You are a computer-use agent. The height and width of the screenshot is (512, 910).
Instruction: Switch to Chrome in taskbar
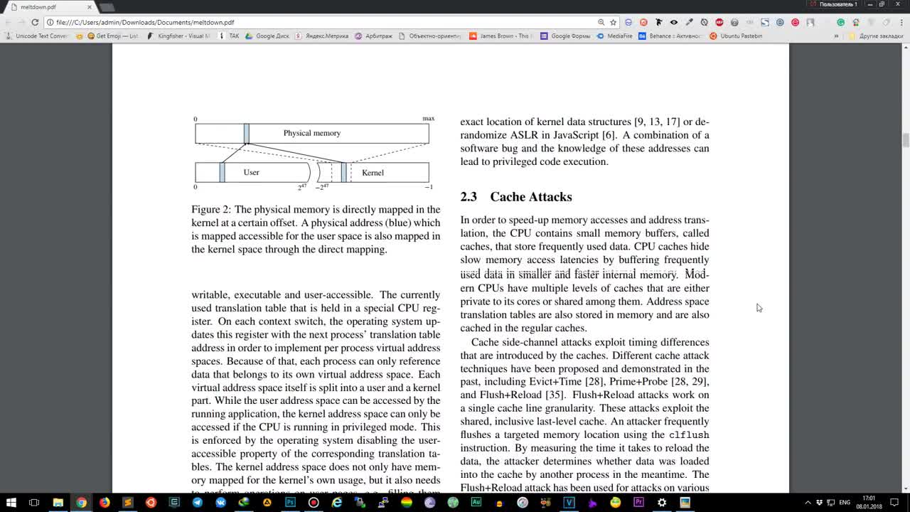[x=81, y=502]
